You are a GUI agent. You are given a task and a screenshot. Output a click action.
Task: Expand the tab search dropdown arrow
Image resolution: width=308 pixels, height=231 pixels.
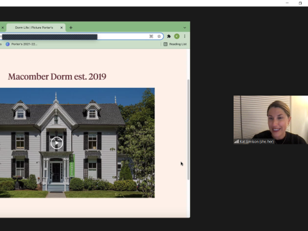185,28
